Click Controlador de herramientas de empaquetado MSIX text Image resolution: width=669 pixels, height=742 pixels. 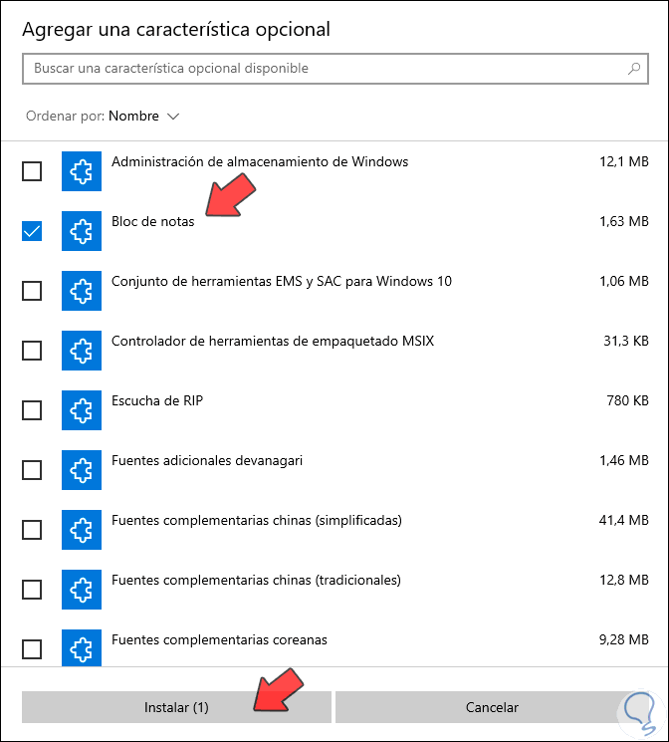point(273,342)
